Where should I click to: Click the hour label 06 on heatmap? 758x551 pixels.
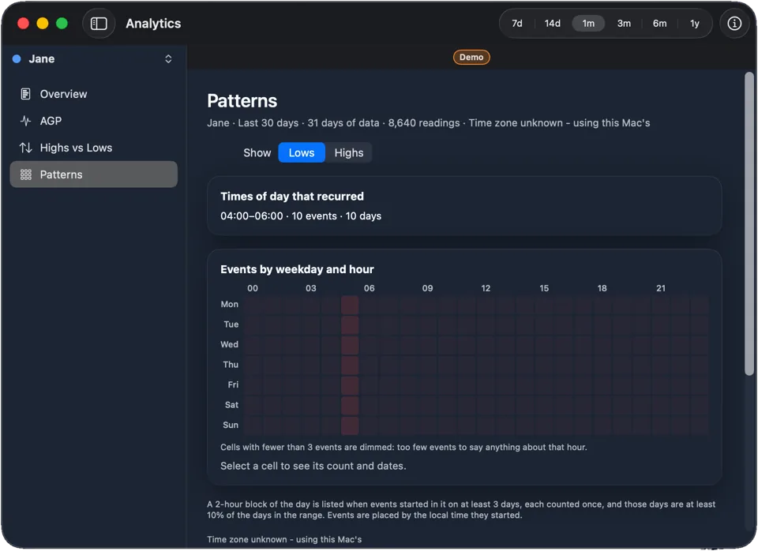tap(370, 288)
